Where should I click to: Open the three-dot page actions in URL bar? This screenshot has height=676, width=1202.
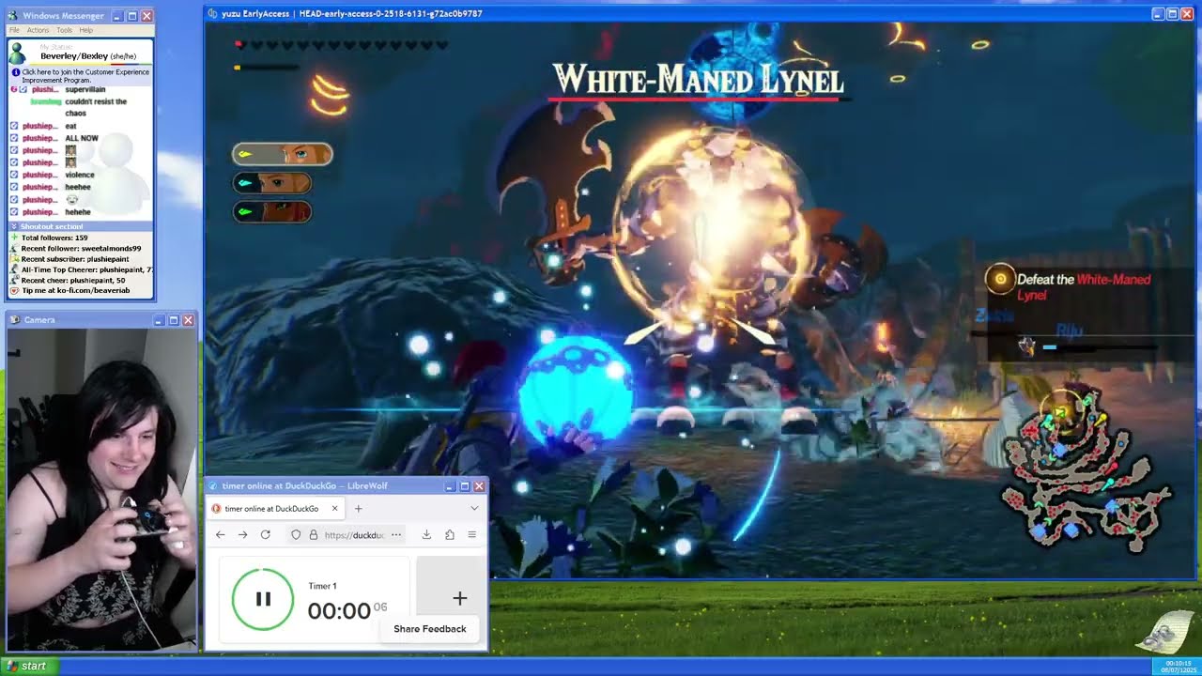point(396,534)
